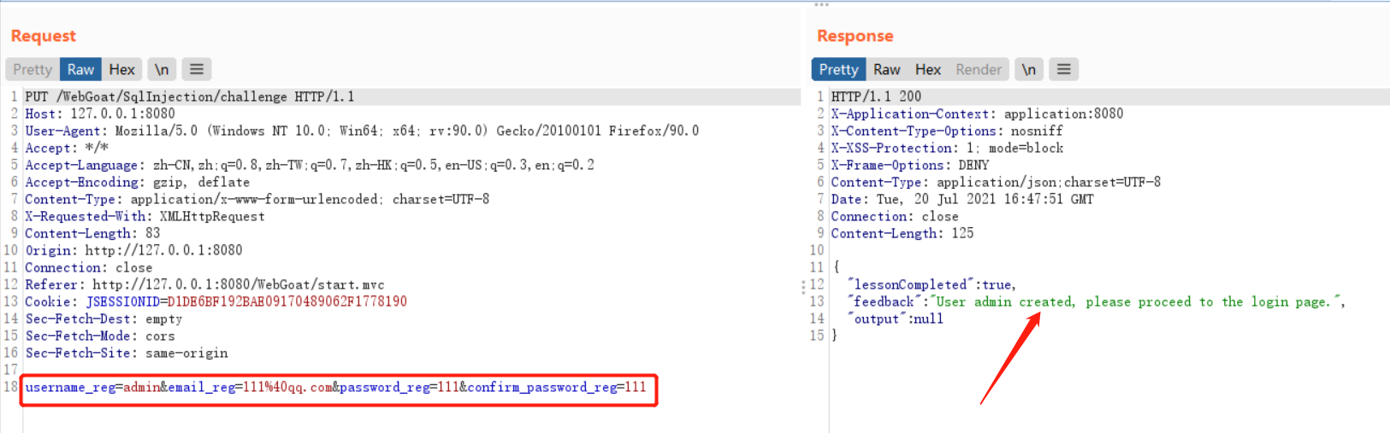
Task: Open Hex view in Response panel
Action: point(928,69)
